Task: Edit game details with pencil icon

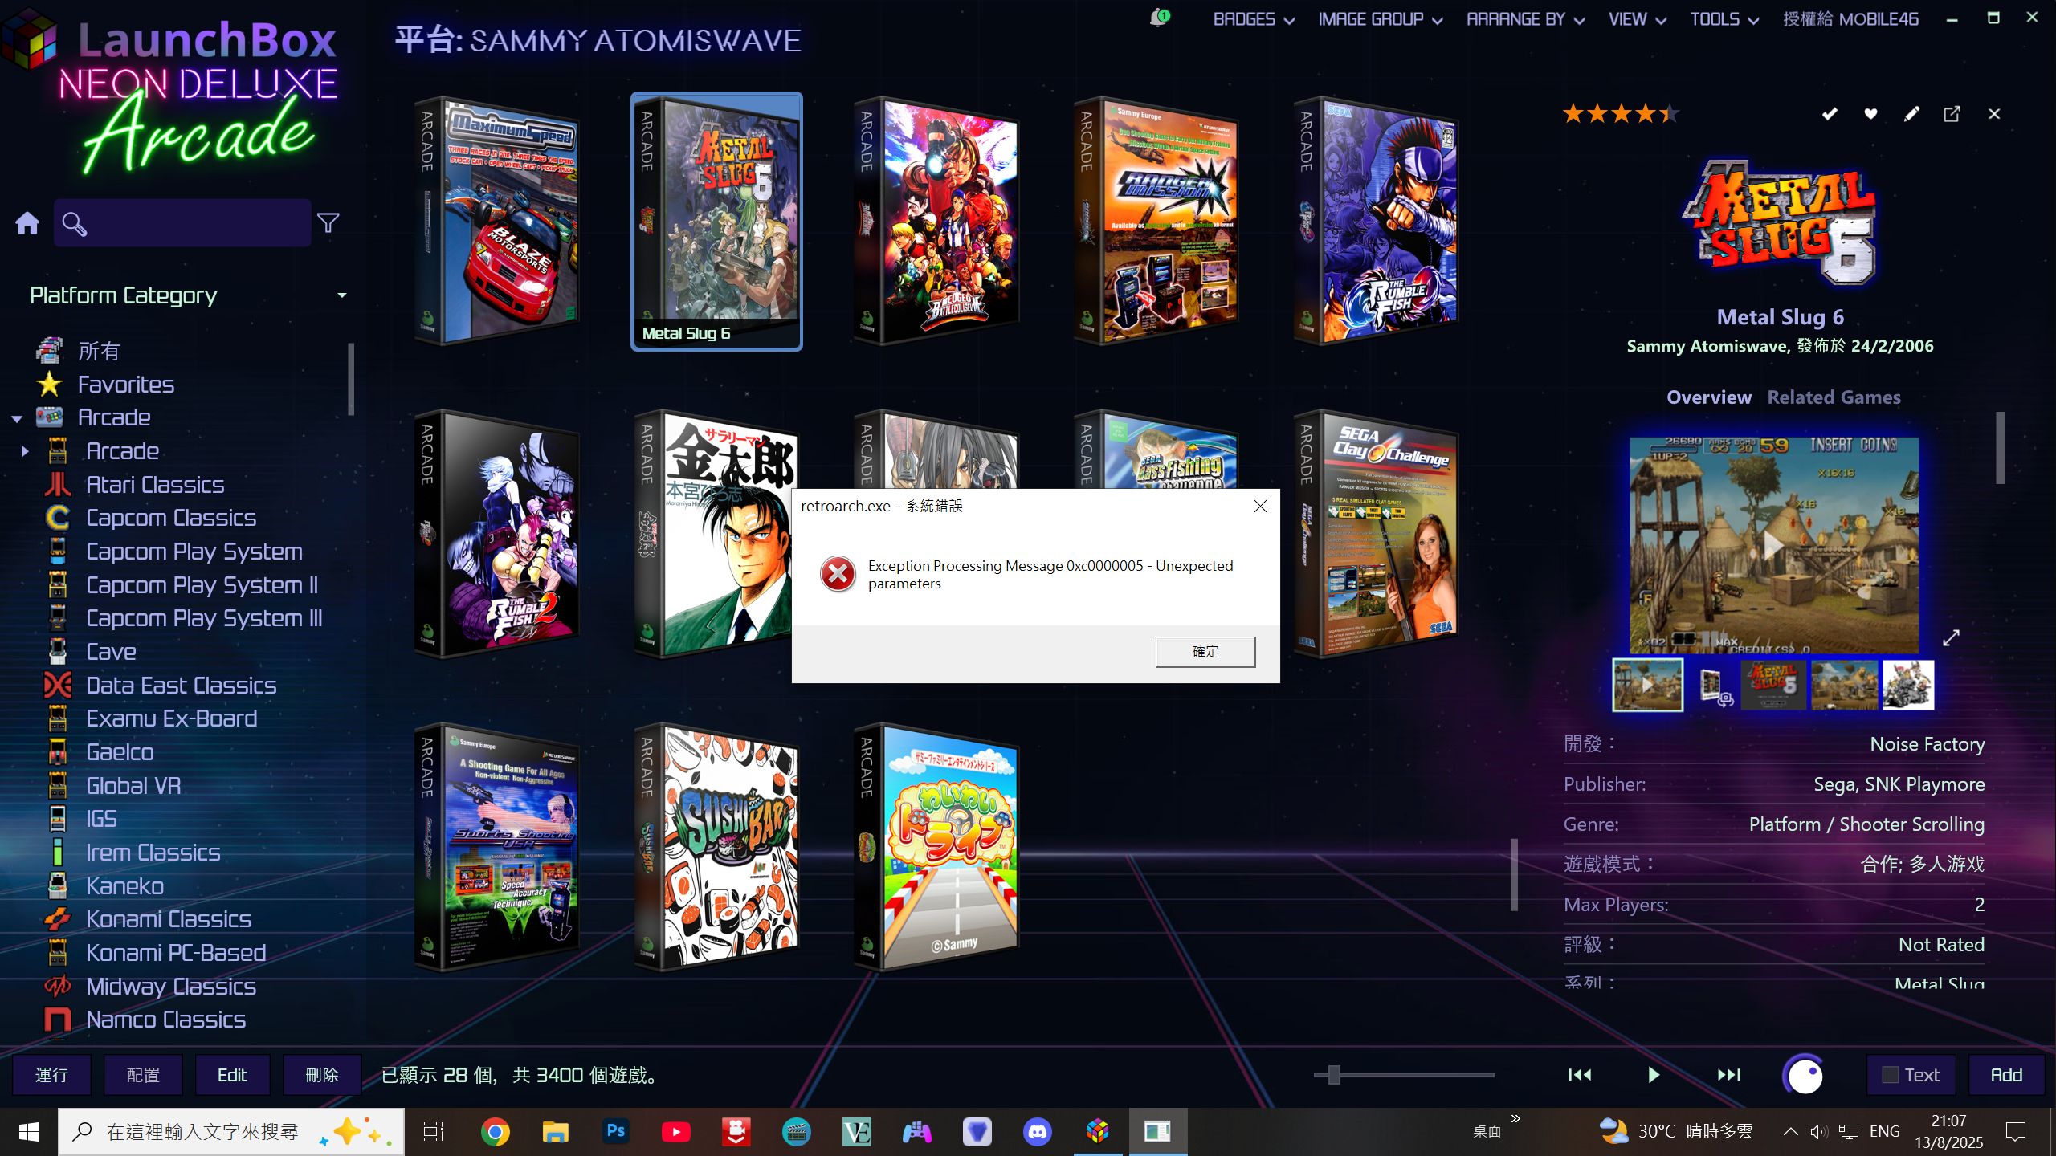Action: 1911,114
